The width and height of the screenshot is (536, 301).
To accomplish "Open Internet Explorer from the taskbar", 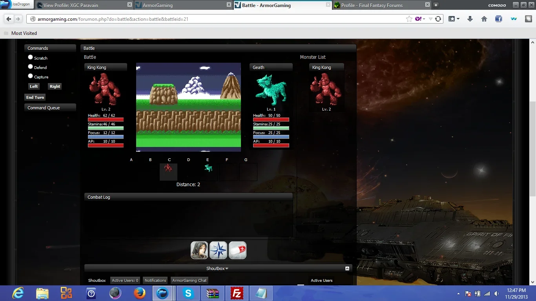I will point(18,293).
